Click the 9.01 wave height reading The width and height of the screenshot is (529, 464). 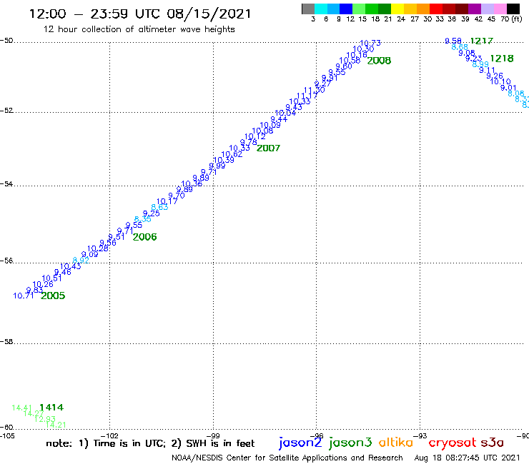point(508,88)
